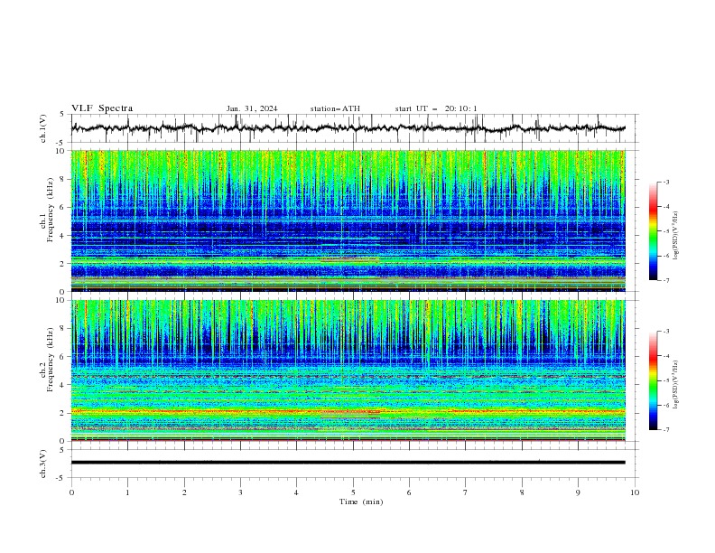
Task: Click the ch.3 flat black waveform trace
Action: click(x=348, y=463)
